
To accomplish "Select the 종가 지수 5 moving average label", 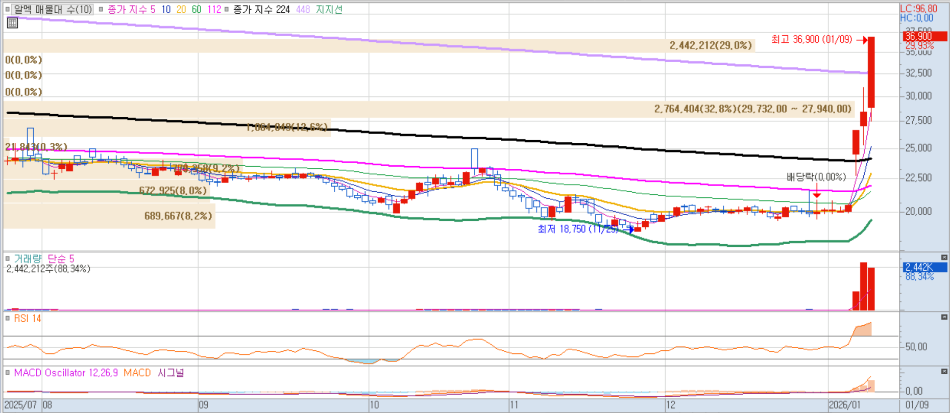I will 131,9.
